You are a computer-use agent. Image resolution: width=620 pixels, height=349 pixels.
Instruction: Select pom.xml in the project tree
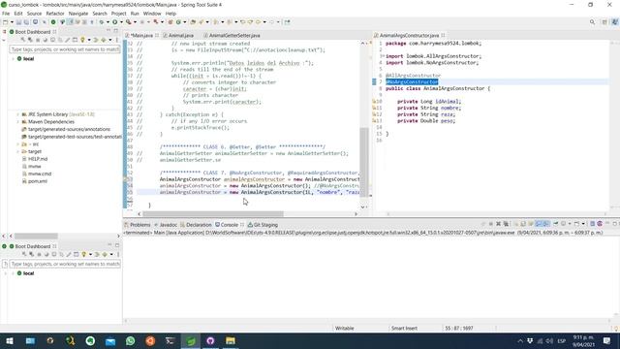(37, 181)
